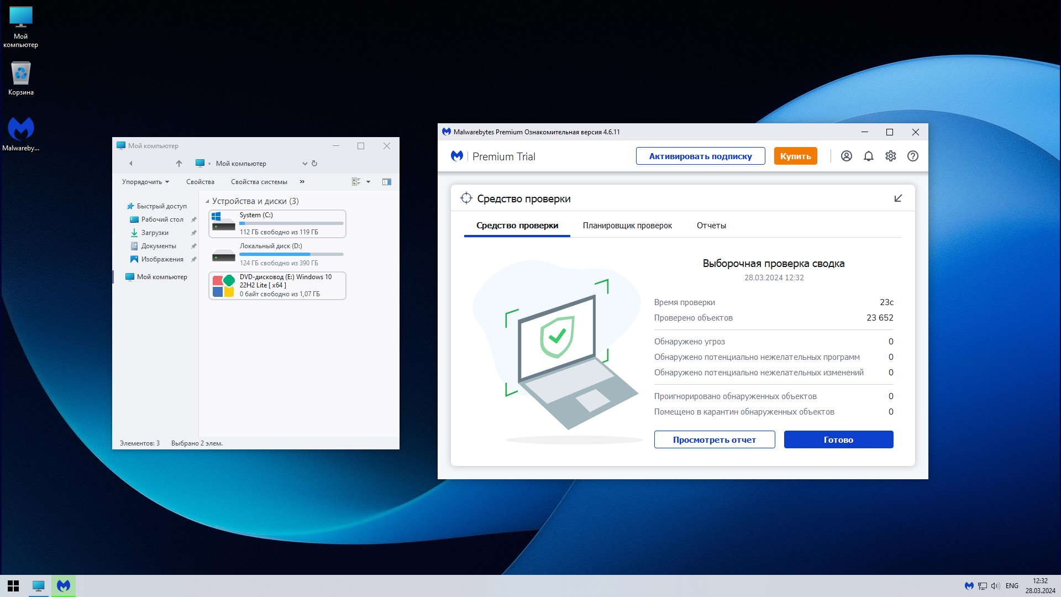The image size is (1061, 597).
Task: Open the Malwarebytes account profile icon
Action: (846, 156)
